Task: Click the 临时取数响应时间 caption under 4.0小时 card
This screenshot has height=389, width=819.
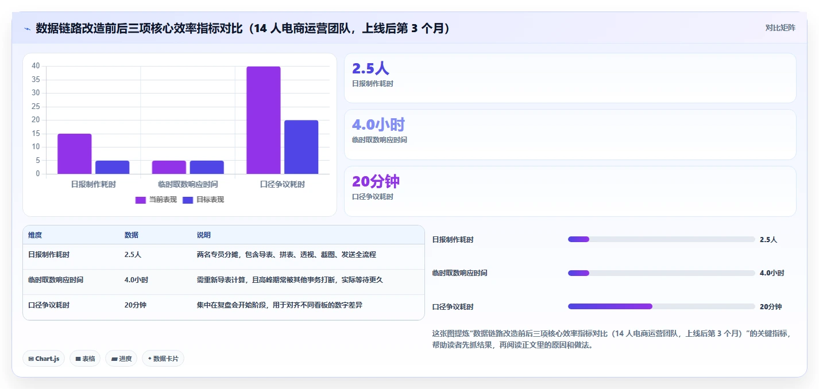Action: (379, 140)
